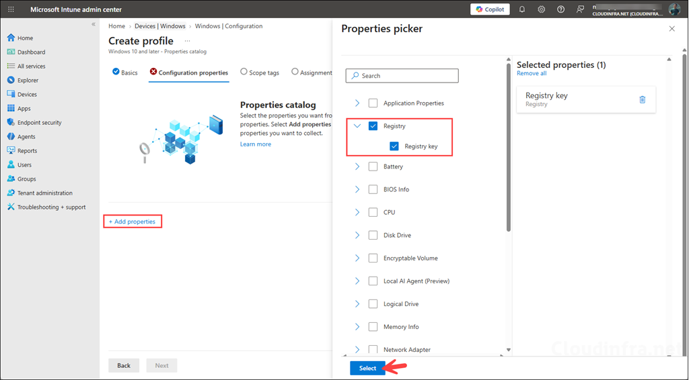Click the Devices icon in sidebar
Viewport: 689px width, 380px height.
[x=11, y=94]
